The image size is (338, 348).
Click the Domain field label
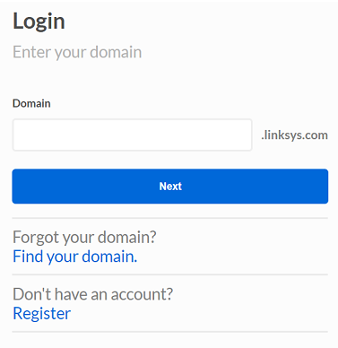tap(31, 103)
